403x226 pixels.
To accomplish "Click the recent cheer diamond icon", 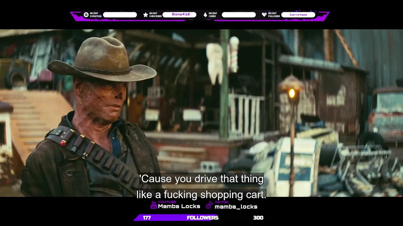I will [x=205, y=15].
